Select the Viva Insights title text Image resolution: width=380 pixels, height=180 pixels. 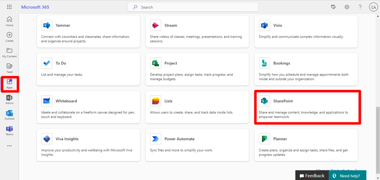[67, 139]
